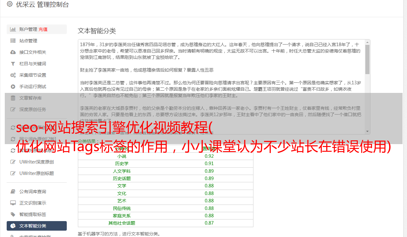Select the 文化 category cell
Image resolution: width=407 pixels, height=237 pixels.
pyautogui.click(x=122, y=193)
